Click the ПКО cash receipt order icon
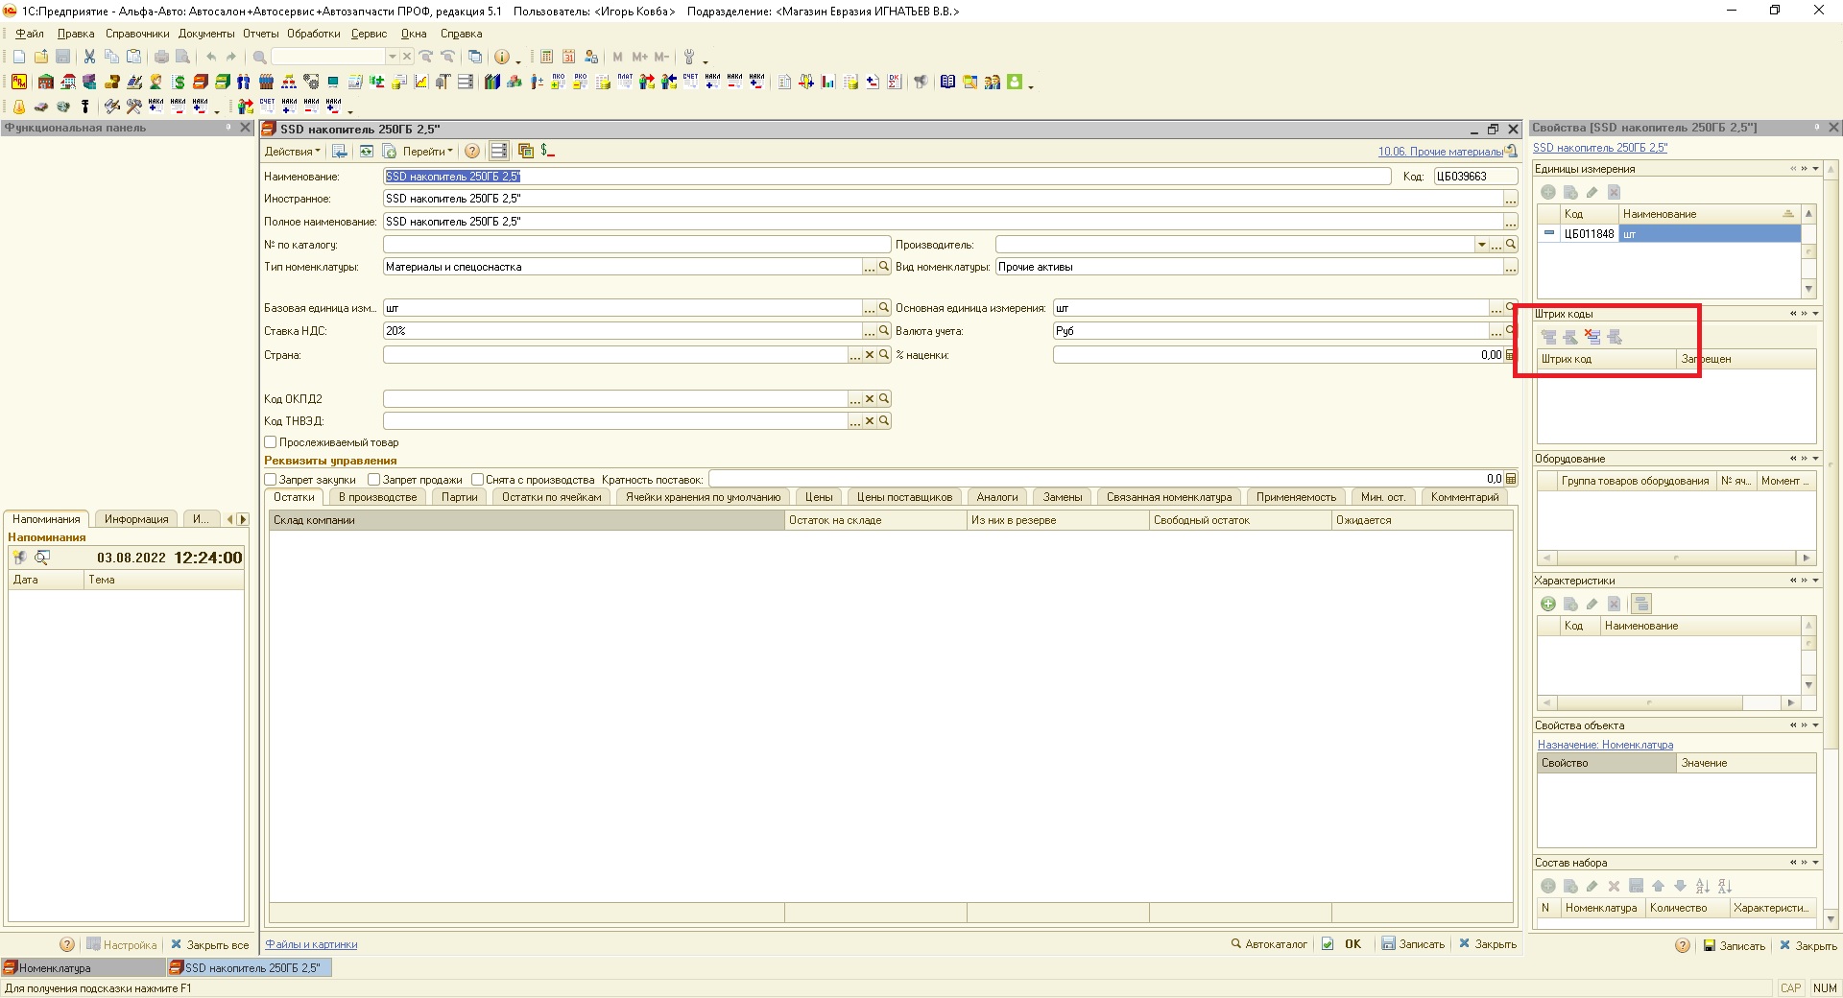The image size is (1843, 998). pos(558,82)
